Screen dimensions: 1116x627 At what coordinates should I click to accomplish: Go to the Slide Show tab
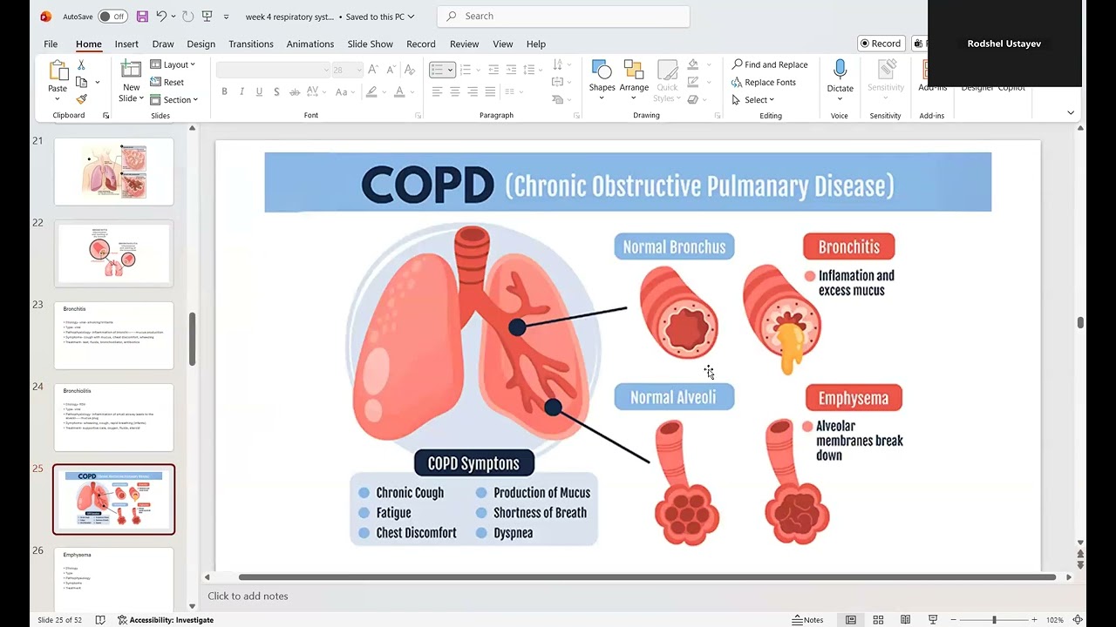371,44
